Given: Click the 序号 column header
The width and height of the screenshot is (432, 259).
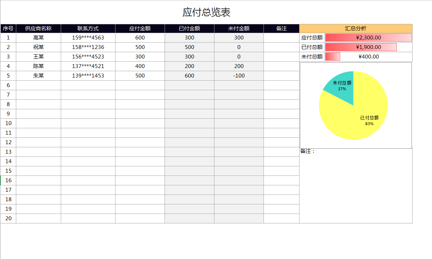Looking at the screenshot, I should [8, 28].
